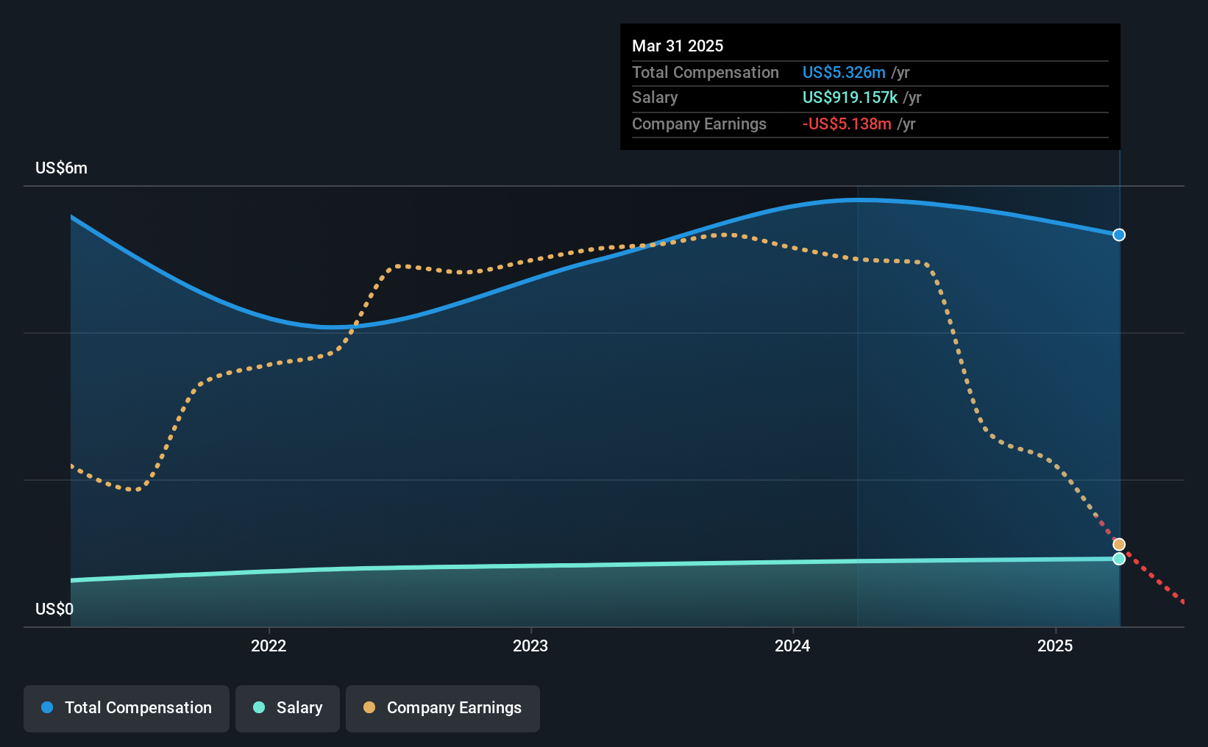Click the US$6m y-axis label
Screen dimensions: 1208x747
pyautogui.click(x=61, y=168)
